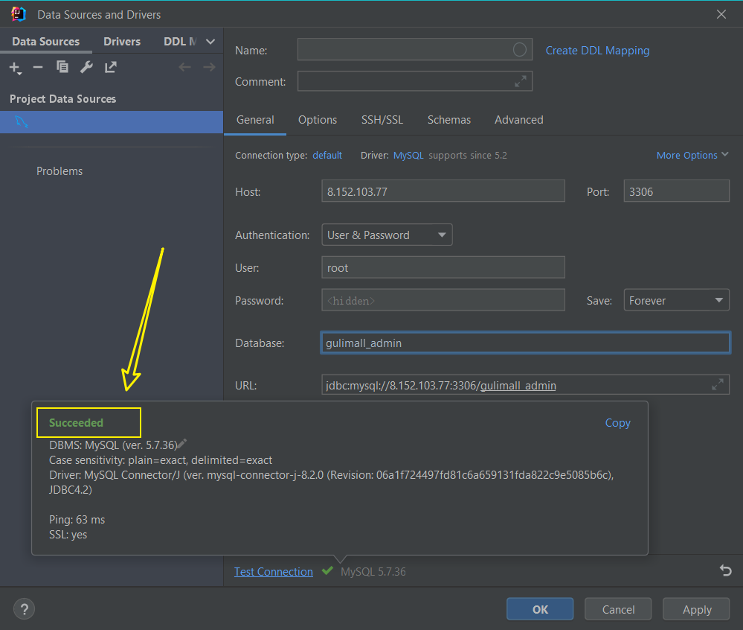Change connection type default link
The image size is (743, 630).
(x=327, y=155)
